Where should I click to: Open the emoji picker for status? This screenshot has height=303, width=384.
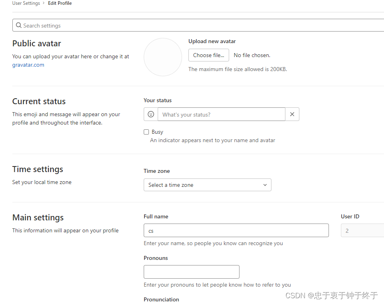click(151, 114)
